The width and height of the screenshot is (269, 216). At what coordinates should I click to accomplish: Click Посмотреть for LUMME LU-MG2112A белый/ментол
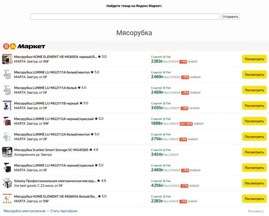pyautogui.click(x=254, y=137)
